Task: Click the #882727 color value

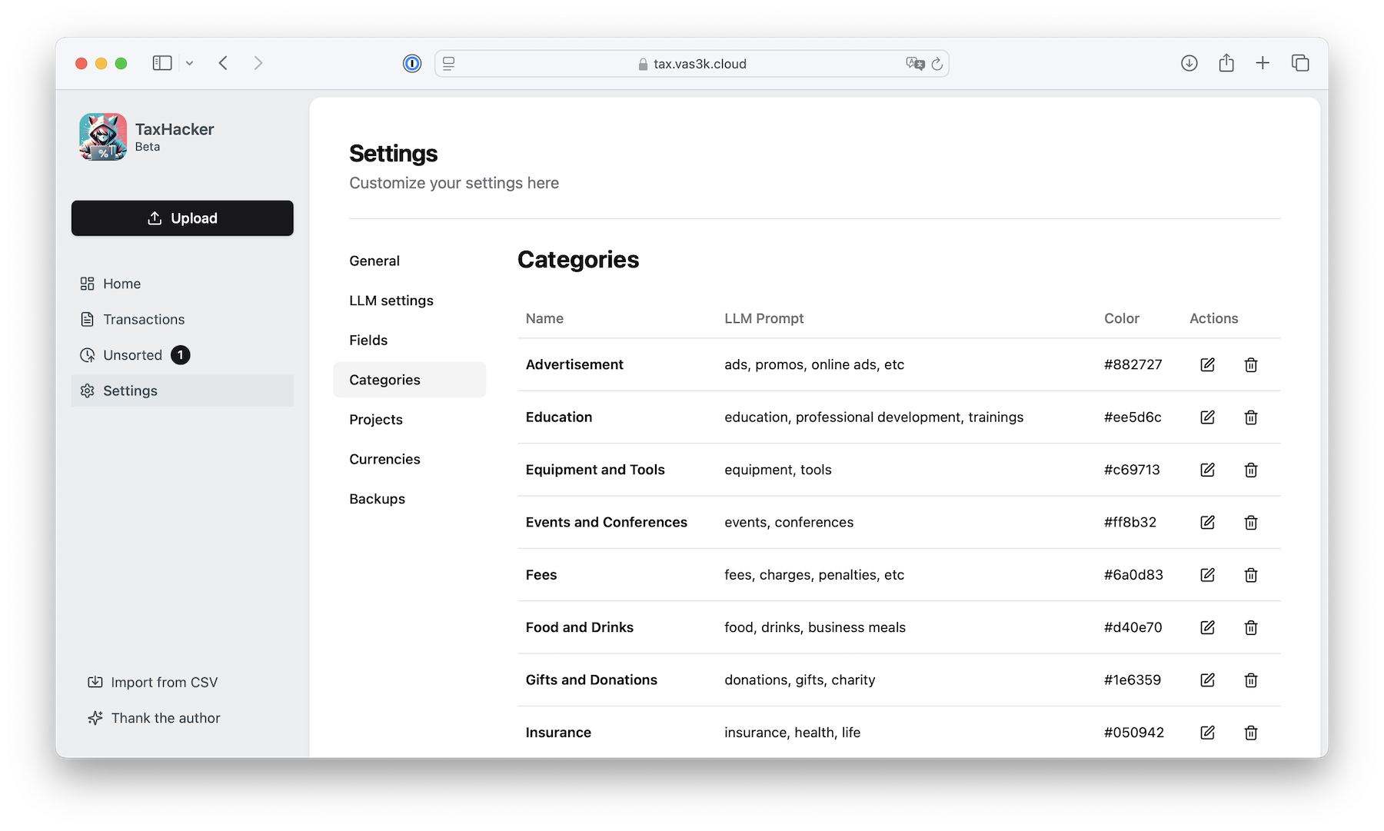Action: pos(1133,364)
